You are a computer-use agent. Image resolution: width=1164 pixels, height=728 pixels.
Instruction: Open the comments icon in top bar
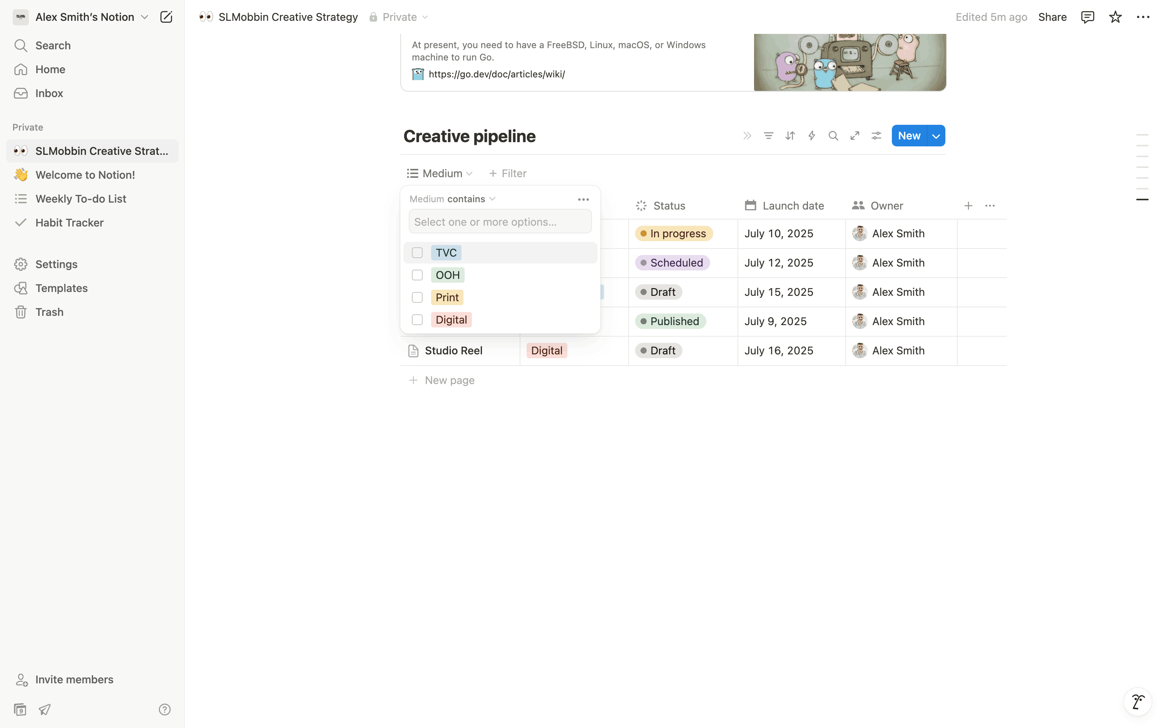pyautogui.click(x=1087, y=17)
